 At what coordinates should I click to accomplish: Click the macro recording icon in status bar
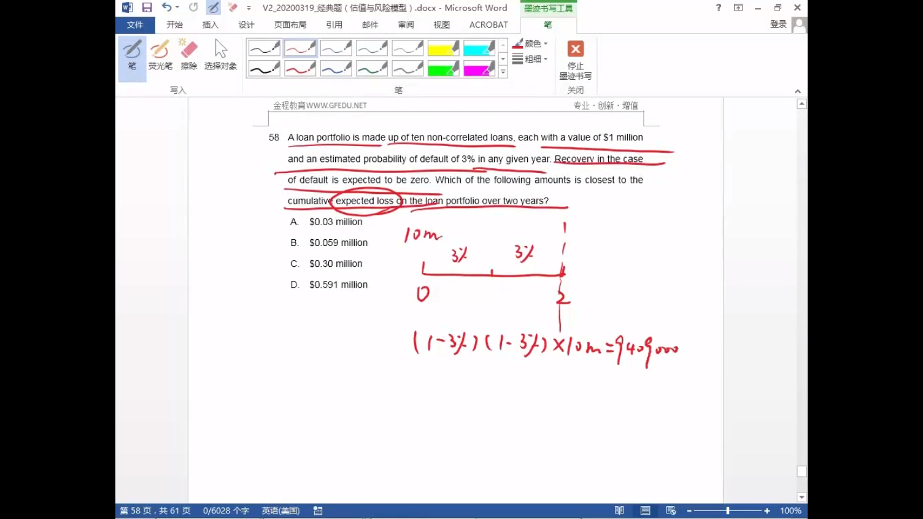318,510
